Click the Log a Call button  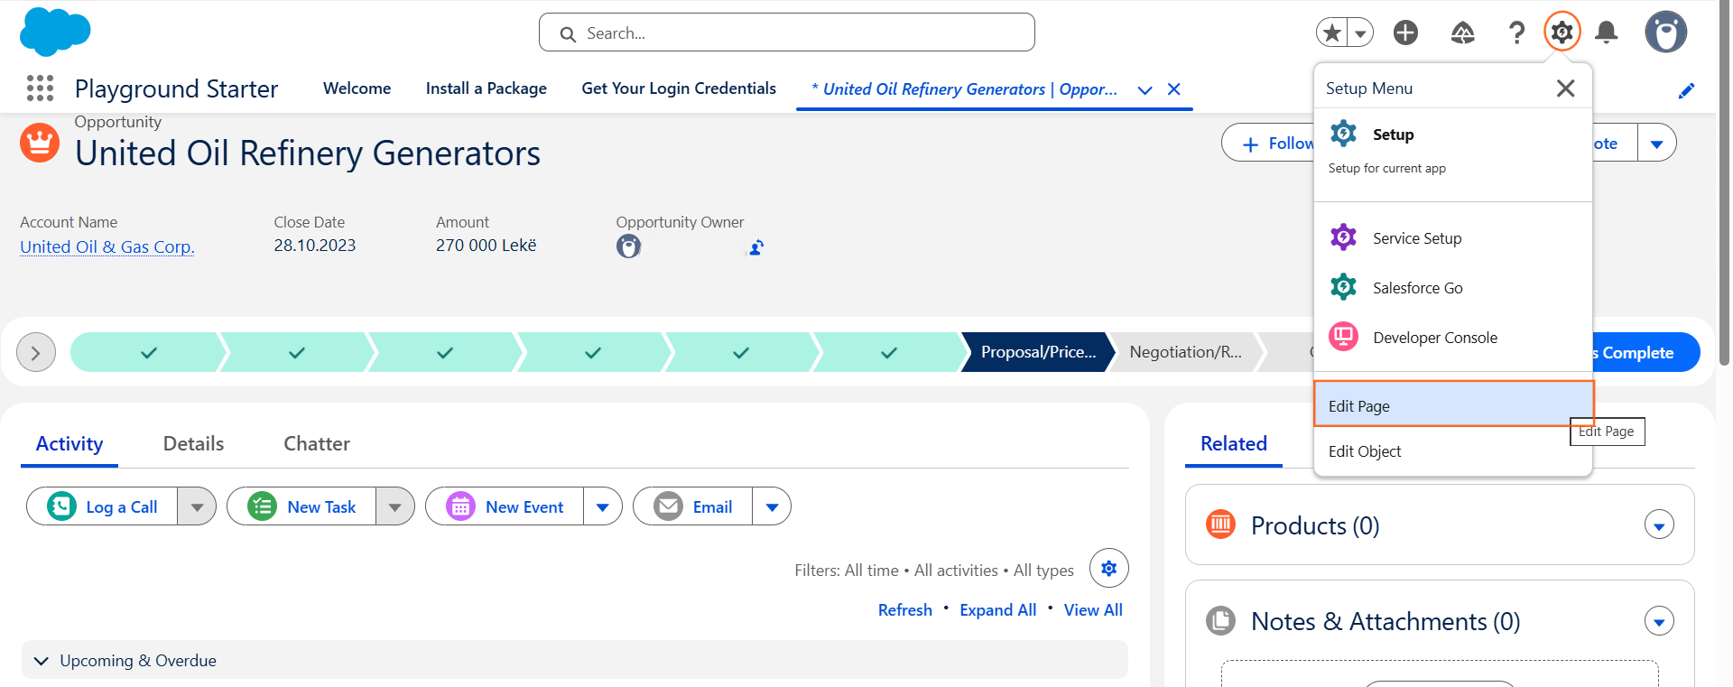(103, 506)
